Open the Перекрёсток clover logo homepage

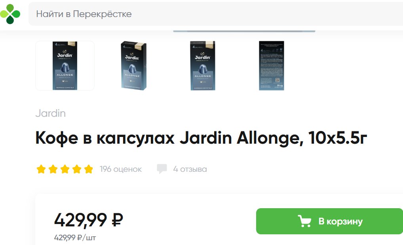tap(10, 14)
